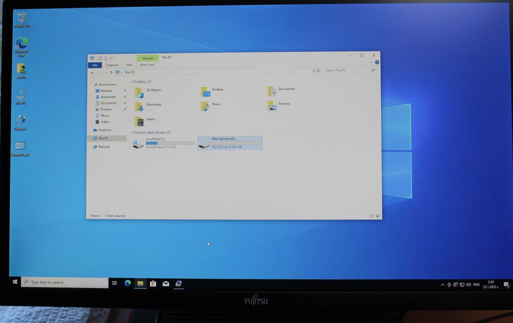Switch to large icons view in status bar
This screenshot has width=513, height=323.
(x=378, y=216)
